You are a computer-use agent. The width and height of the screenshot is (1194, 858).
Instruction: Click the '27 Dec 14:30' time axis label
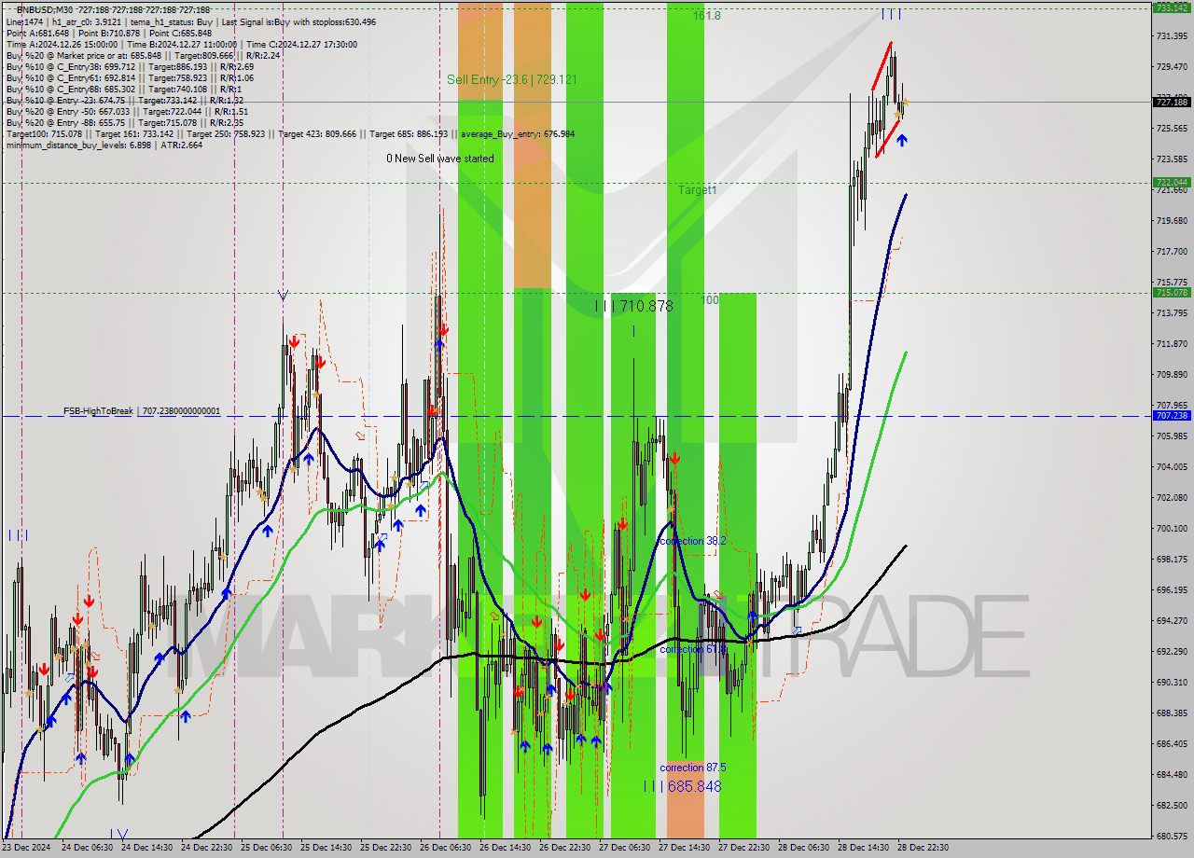pyautogui.click(x=684, y=848)
